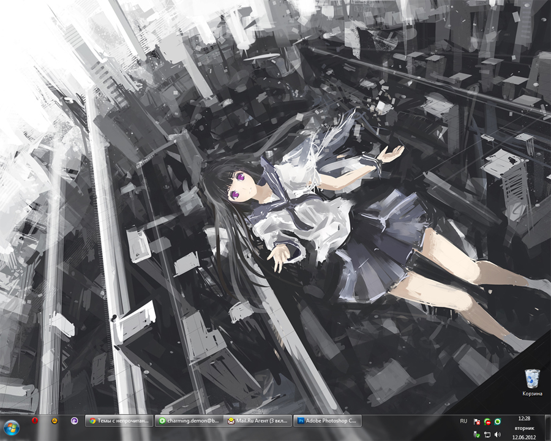Launch Opera from the pinned taskbar icon
551x441 pixels.
tap(34, 420)
